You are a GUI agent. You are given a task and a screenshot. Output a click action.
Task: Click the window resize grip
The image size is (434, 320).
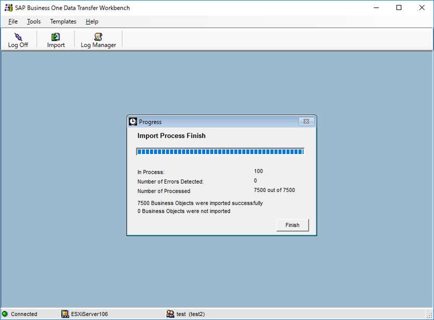click(429, 315)
